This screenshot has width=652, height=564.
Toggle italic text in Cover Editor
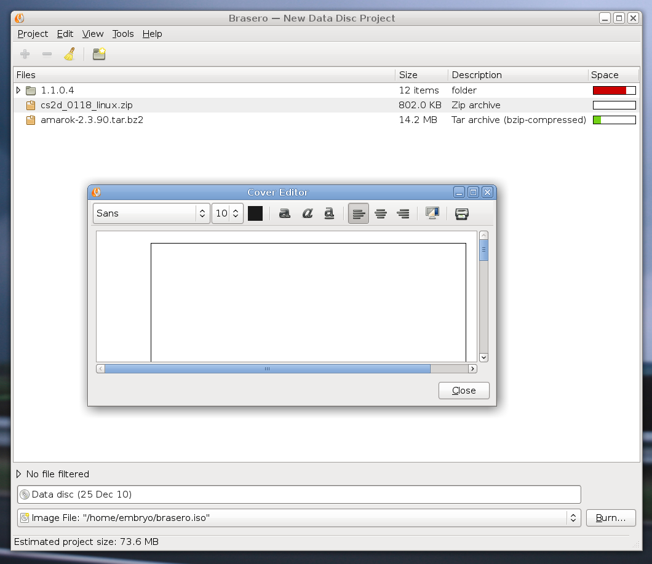[308, 213]
